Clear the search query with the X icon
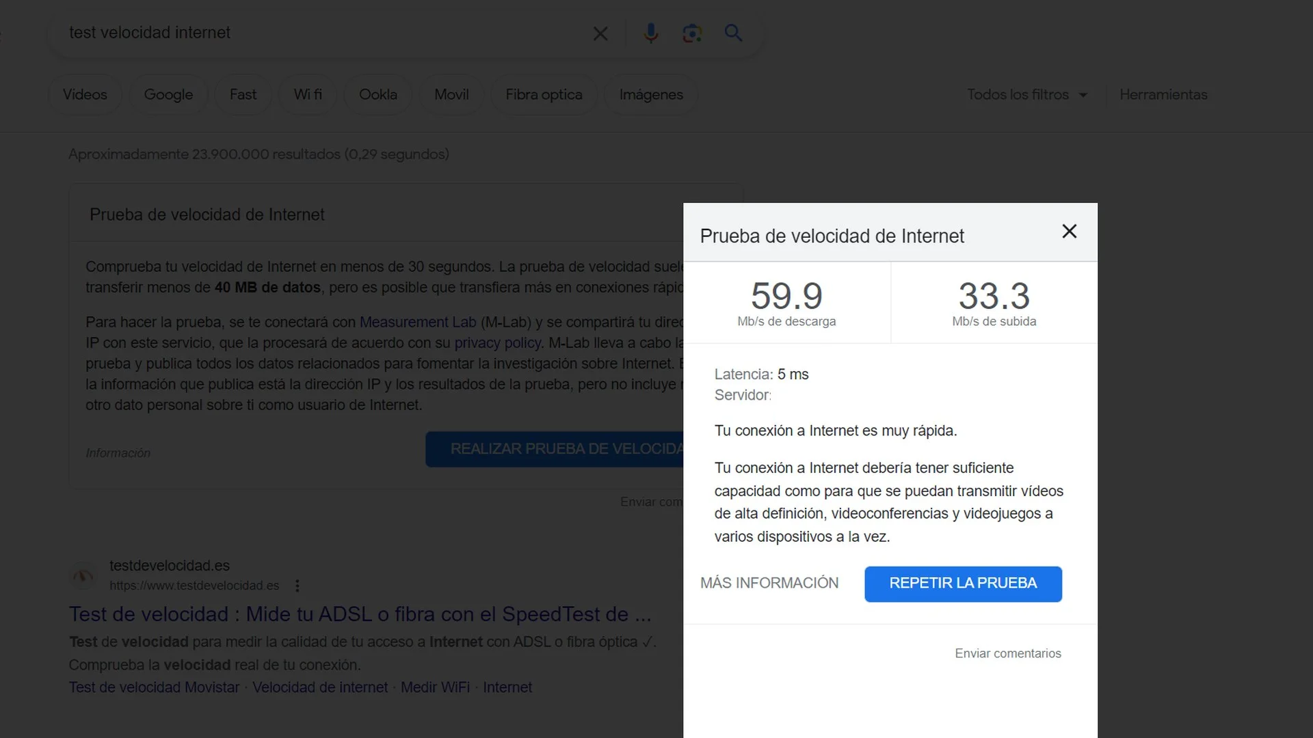The width and height of the screenshot is (1313, 738). click(x=600, y=33)
